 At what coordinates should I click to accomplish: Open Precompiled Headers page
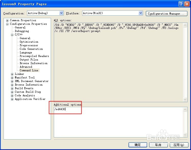click(x=34, y=56)
